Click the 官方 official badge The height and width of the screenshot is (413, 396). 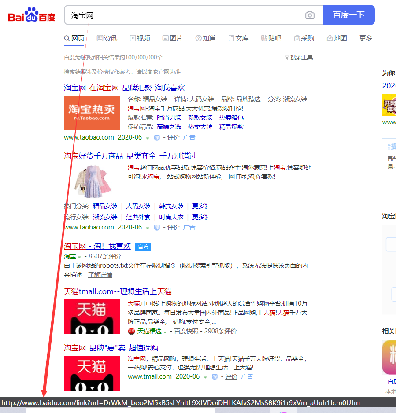pos(143,247)
